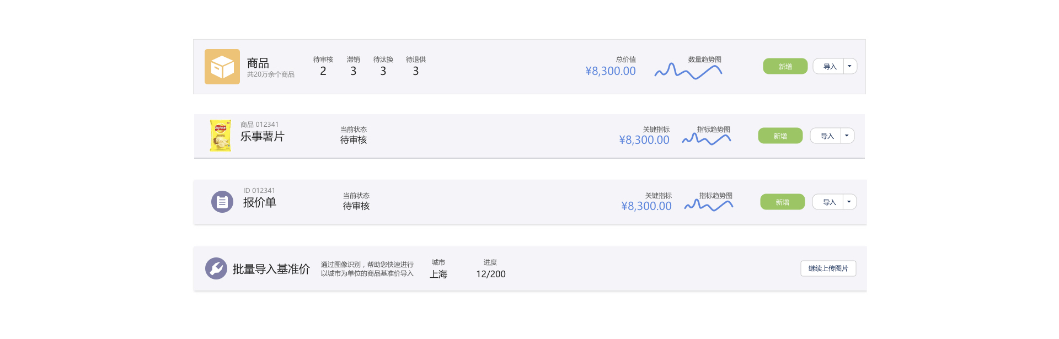This screenshot has height=339, width=1059.
Task: Click the 继续上传图片 button
Action: (x=828, y=268)
